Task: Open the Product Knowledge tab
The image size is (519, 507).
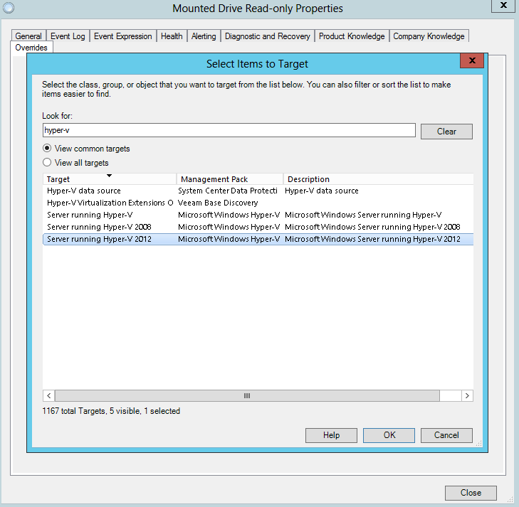Action: click(352, 36)
